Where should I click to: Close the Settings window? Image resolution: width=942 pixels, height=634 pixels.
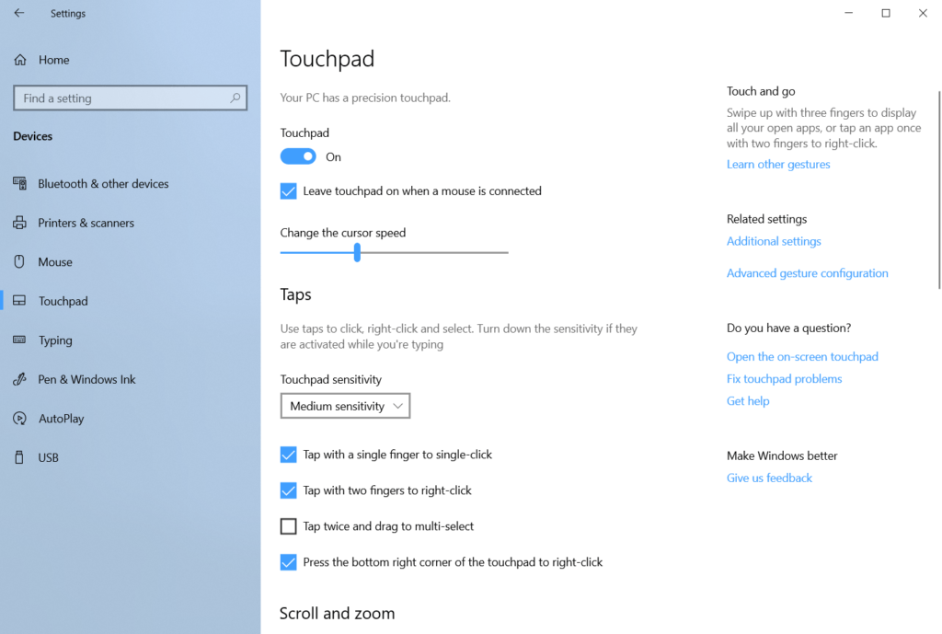pos(923,13)
